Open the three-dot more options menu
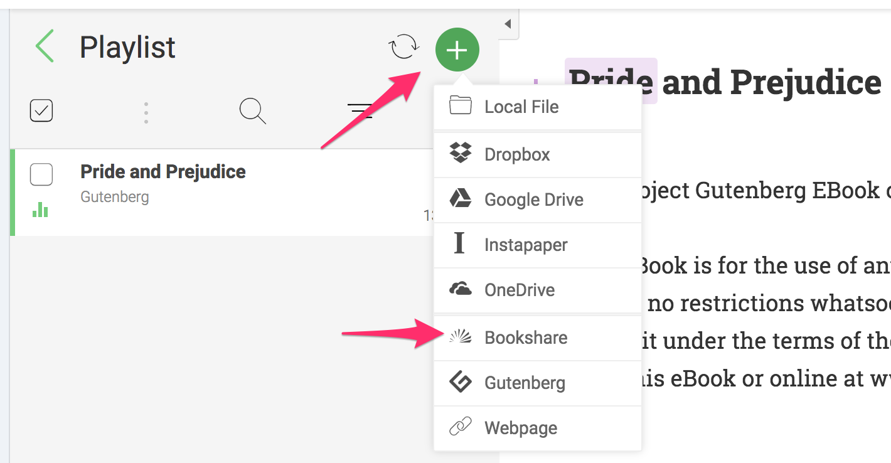 146,112
